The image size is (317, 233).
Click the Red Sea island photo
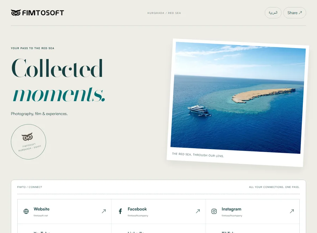(x=238, y=97)
